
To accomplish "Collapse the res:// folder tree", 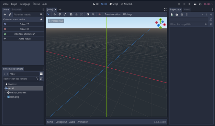I will tap(4, 88).
